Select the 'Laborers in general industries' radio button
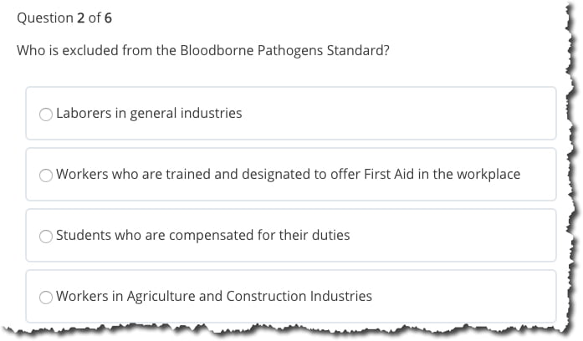The height and width of the screenshot is (341, 583). click(46, 114)
